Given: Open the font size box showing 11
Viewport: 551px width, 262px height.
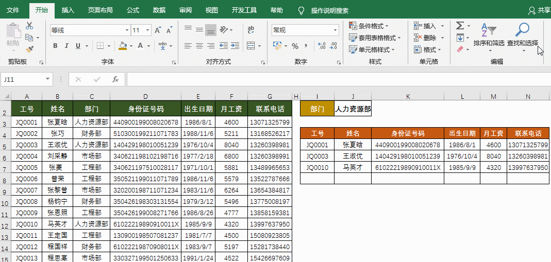Looking at the screenshot, I should click(141, 30).
